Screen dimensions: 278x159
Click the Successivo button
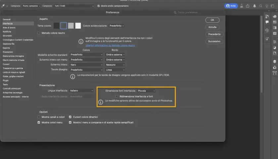click(214, 41)
